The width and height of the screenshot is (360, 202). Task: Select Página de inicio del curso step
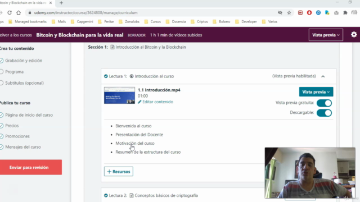tap(26, 115)
